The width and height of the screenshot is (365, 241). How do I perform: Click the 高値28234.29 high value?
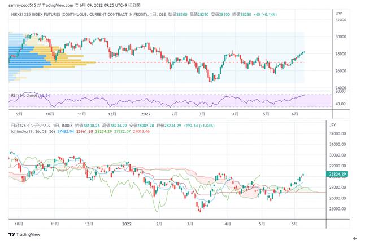click(115, 126)
